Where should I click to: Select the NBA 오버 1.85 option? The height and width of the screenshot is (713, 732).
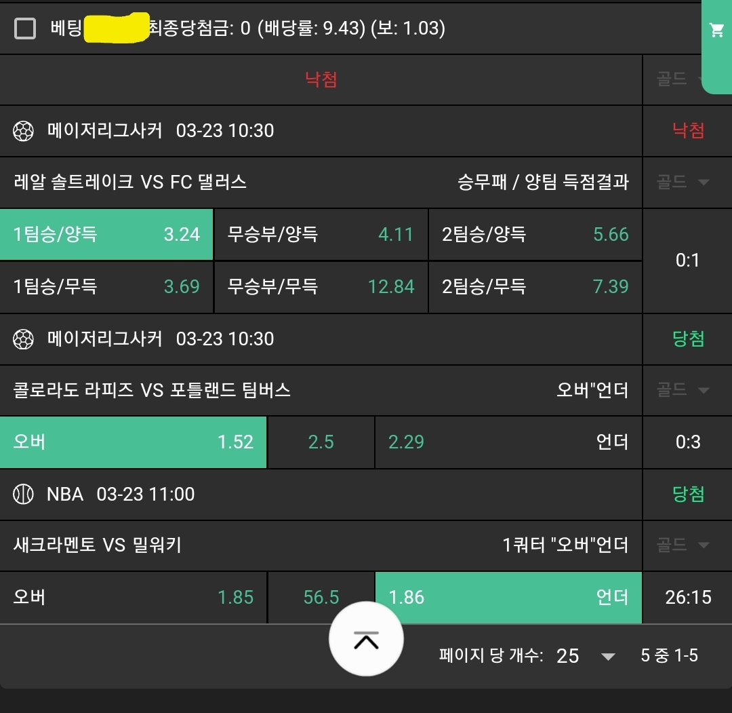point(133,598)
